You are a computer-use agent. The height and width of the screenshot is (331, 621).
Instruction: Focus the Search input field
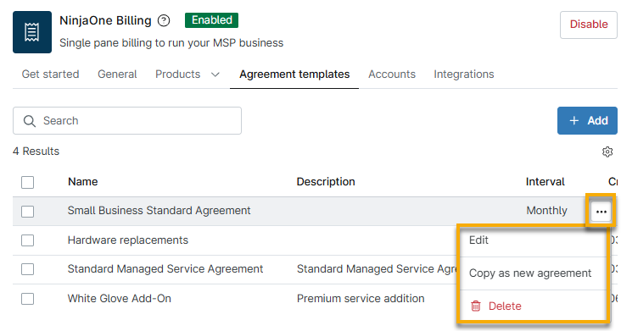(127, 120)
